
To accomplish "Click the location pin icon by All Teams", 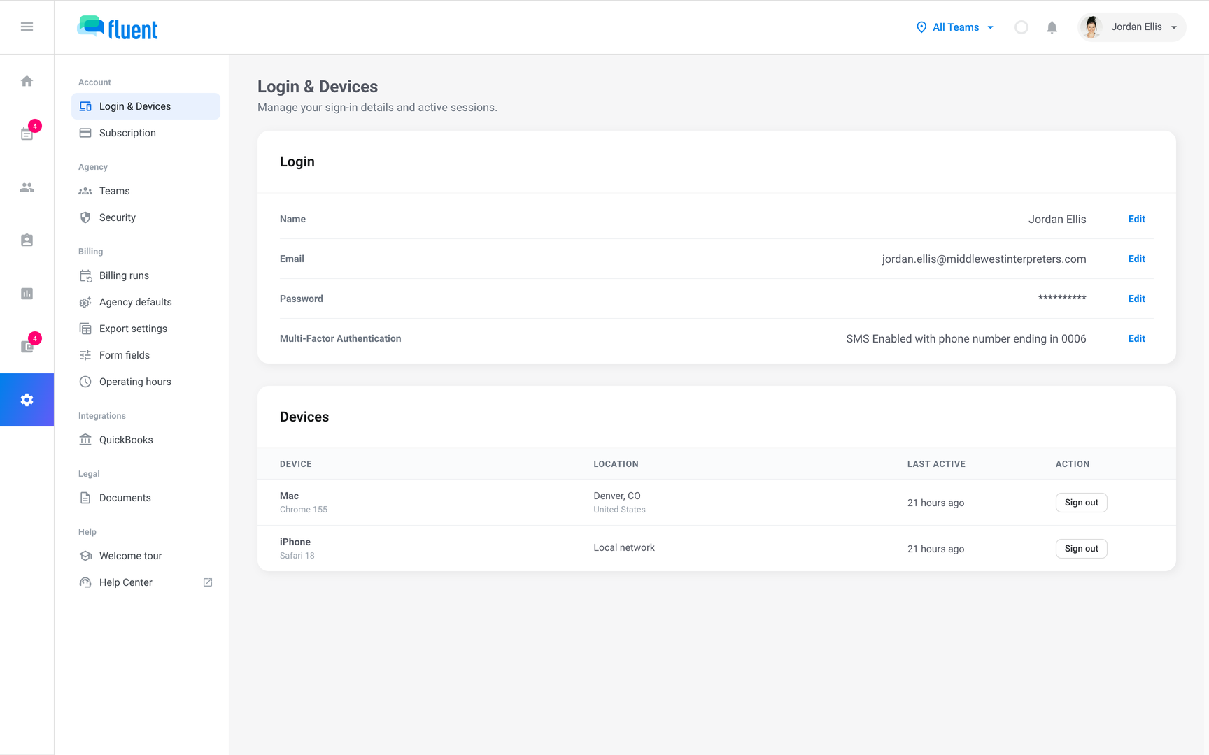I will pyautogui.click(x=921, y=27).
